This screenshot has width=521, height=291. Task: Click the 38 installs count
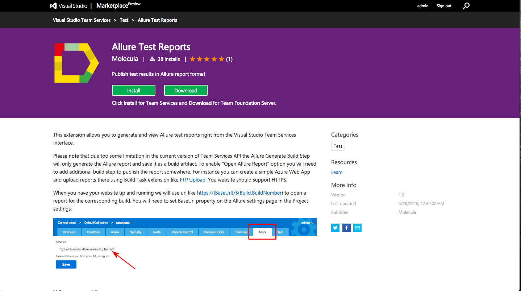point(168,59)
